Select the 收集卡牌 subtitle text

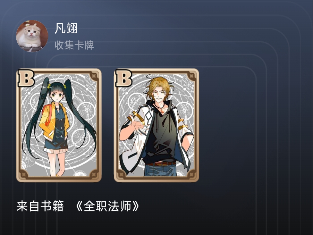coord(74,45)
